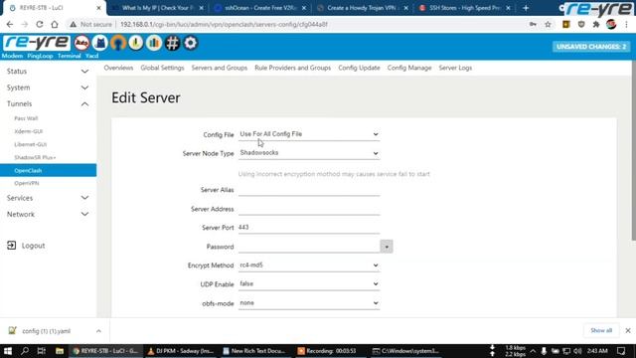
Task: Open saved passwords key icon in address bar
Action: pyautogui.click(x=533, y=24)
